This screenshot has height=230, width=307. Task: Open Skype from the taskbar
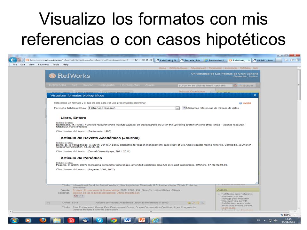[x=99, y=220]
